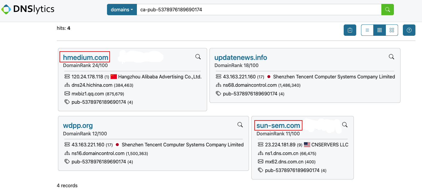Viewport: 422px width, 192px height.
Task: Click magnifier icon in hmedium.com card
Action: point(198,57)
